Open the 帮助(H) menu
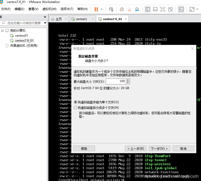Image resolution: width=201 pixels, height=181 pixels. click(82, 9)
